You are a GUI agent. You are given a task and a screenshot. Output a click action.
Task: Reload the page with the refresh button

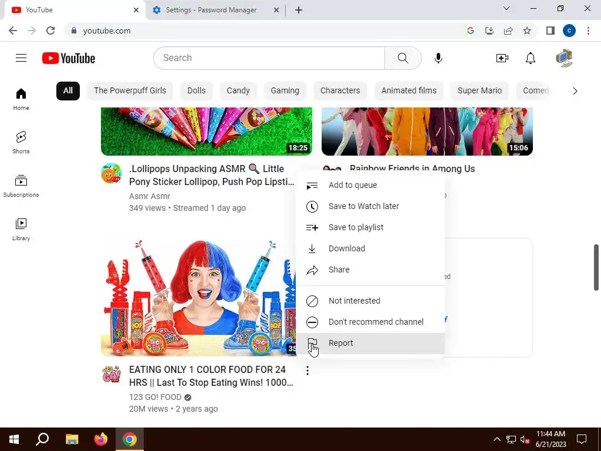pyautogui.click(x=50, y=31)
